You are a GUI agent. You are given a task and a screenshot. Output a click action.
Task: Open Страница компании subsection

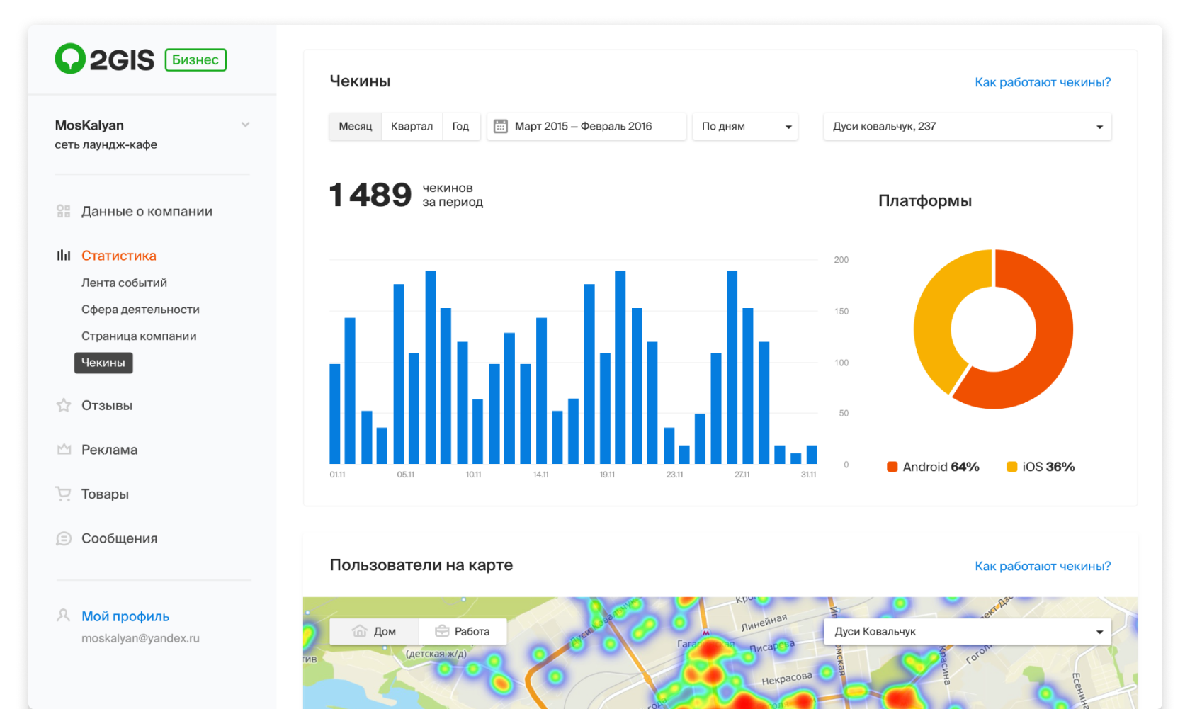[x=139, y=336]
